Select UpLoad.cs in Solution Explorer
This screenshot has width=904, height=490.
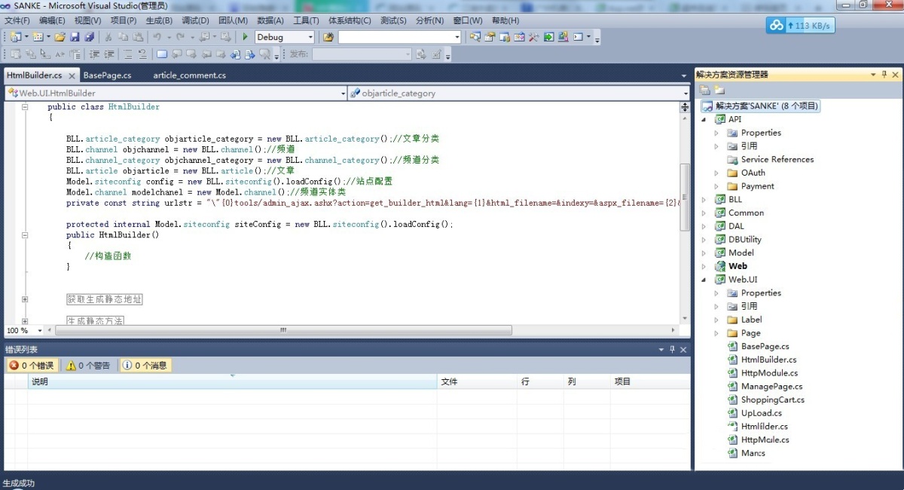tap(761, 413)
